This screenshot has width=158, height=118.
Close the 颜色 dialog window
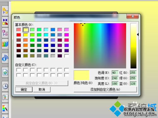pyautogui.click(x=133, y=16)
